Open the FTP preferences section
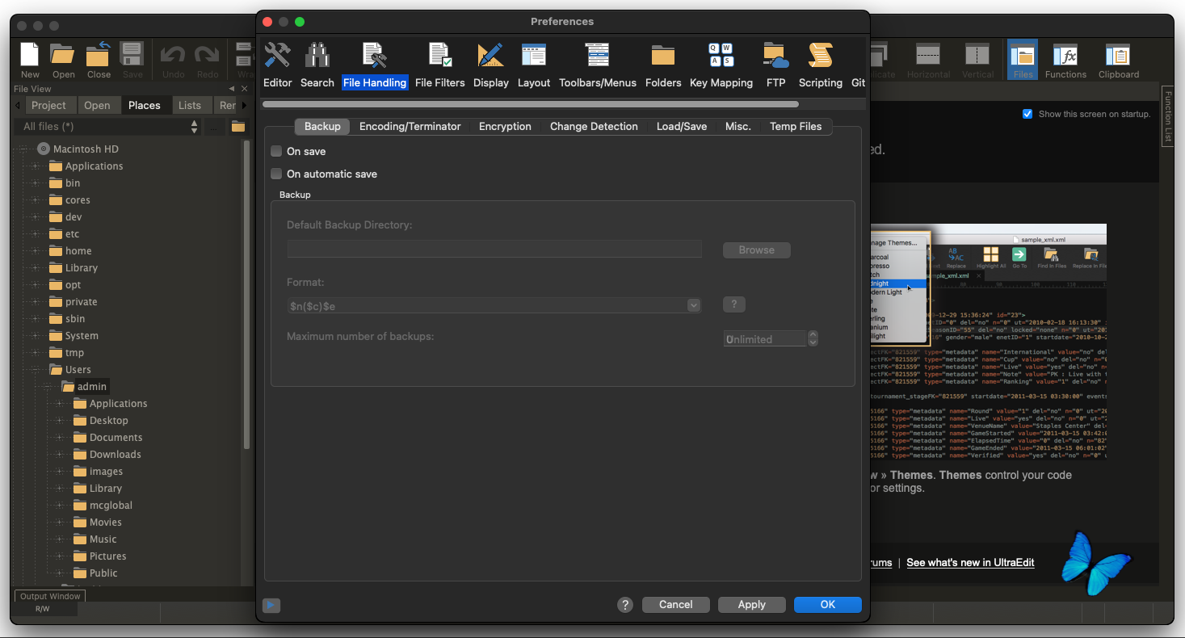The image size is (1185, 638). pyautogui.click(x=776, y=65)
